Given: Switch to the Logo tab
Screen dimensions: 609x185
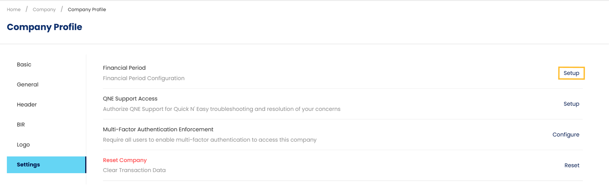Looking at the screenshot, I should click(x=23, y=145).
